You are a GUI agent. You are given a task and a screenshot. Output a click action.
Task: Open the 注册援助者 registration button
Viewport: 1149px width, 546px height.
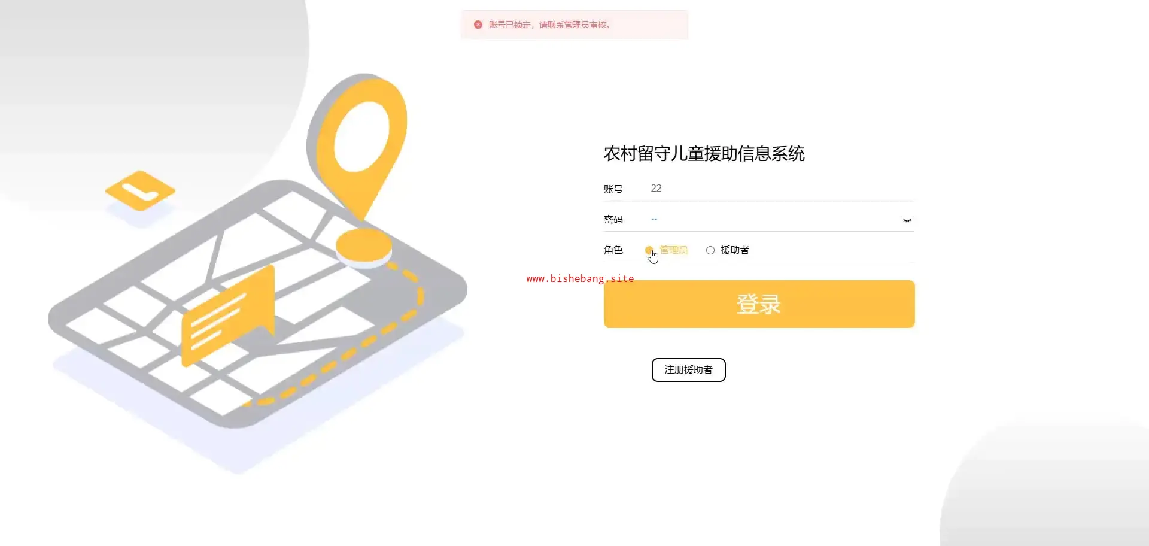point(688,370)
